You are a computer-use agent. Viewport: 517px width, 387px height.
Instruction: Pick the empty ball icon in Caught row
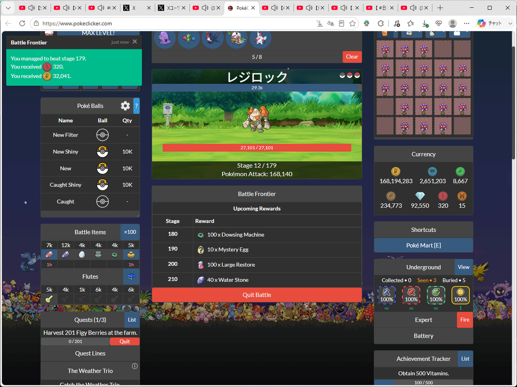[x=103, y=201]
